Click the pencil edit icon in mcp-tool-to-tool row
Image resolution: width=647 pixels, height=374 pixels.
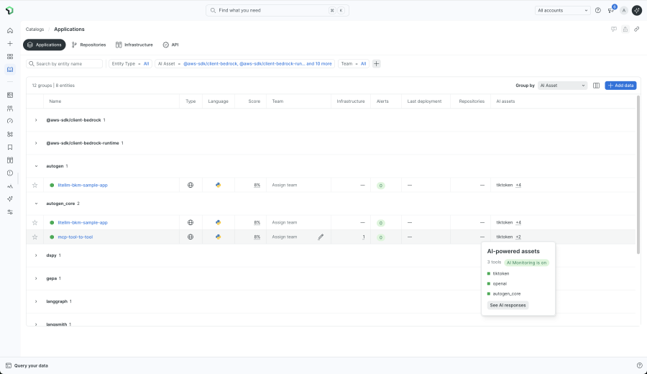point(321,237)
